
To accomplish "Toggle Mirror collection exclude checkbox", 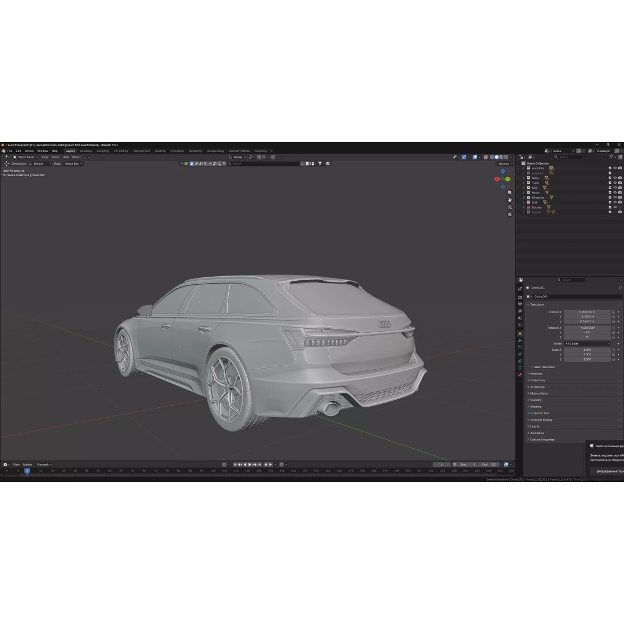I will (x=610, y=192).
